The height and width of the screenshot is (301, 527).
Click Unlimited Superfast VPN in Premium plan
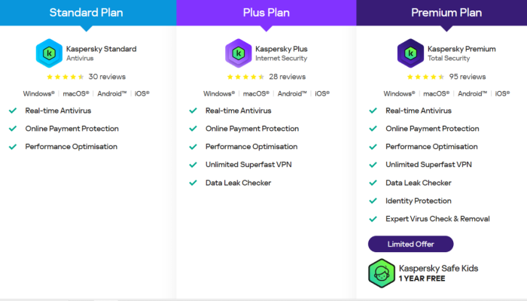pyautogui.click(x=428, y=165)
